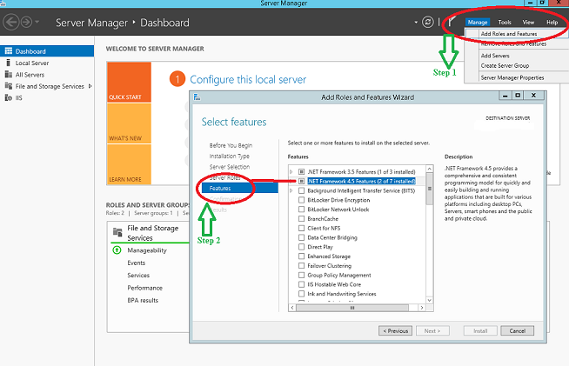Open Performance in the services tile
The image size is (569, 366).
click(x=144, y=288)
